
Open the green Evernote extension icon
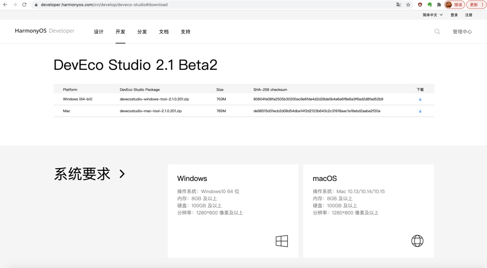coord(429,5)
